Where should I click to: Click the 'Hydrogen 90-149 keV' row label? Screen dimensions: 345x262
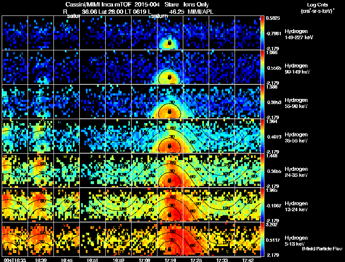tap(297, 69)
